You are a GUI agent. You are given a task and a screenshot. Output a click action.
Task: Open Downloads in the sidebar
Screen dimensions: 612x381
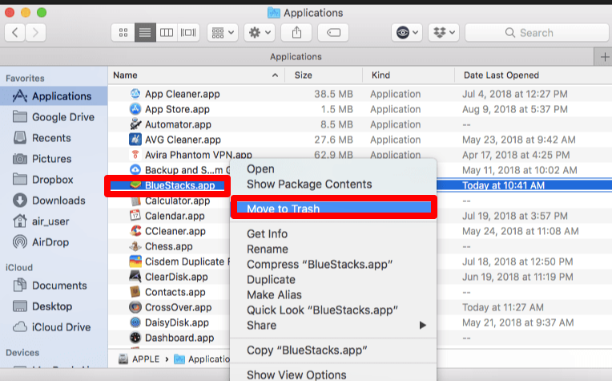click(54, 201)
